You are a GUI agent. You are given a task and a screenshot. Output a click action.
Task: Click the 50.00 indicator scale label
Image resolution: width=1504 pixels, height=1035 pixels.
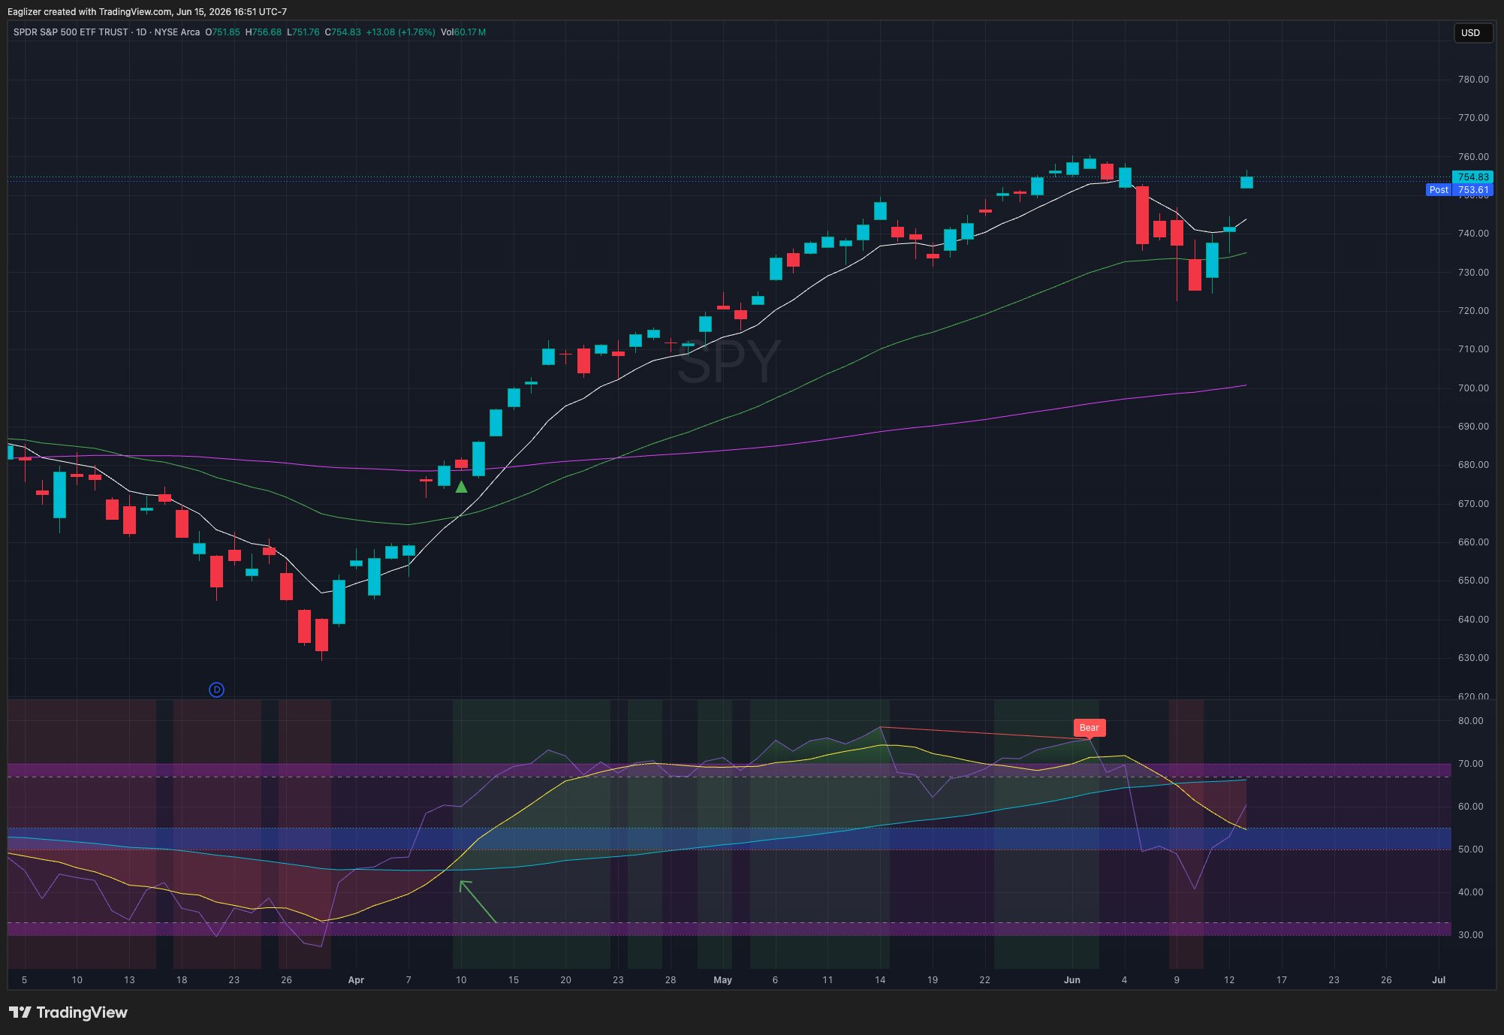(x=1471, y=849)
